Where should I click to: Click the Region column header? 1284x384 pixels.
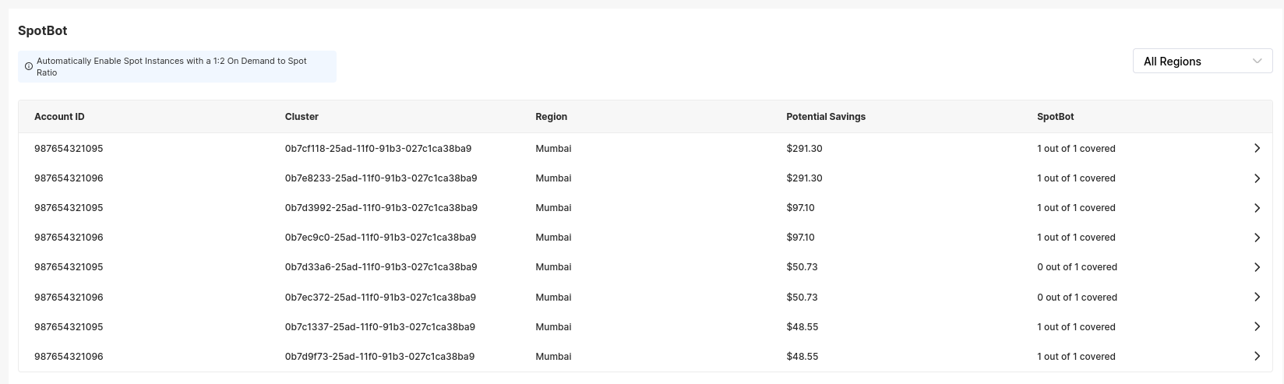click(x=551, y=117)
